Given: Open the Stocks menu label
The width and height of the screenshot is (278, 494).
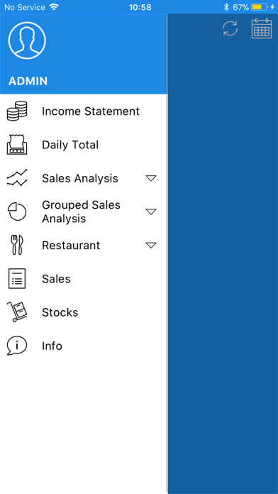Looking at the screenshot, I should 60,312.
